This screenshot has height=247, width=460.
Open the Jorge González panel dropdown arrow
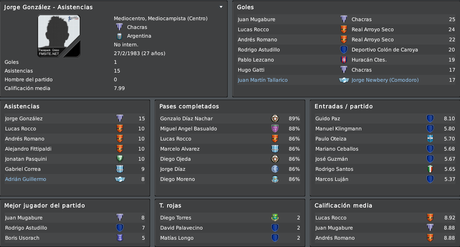[x=221, y=7]
